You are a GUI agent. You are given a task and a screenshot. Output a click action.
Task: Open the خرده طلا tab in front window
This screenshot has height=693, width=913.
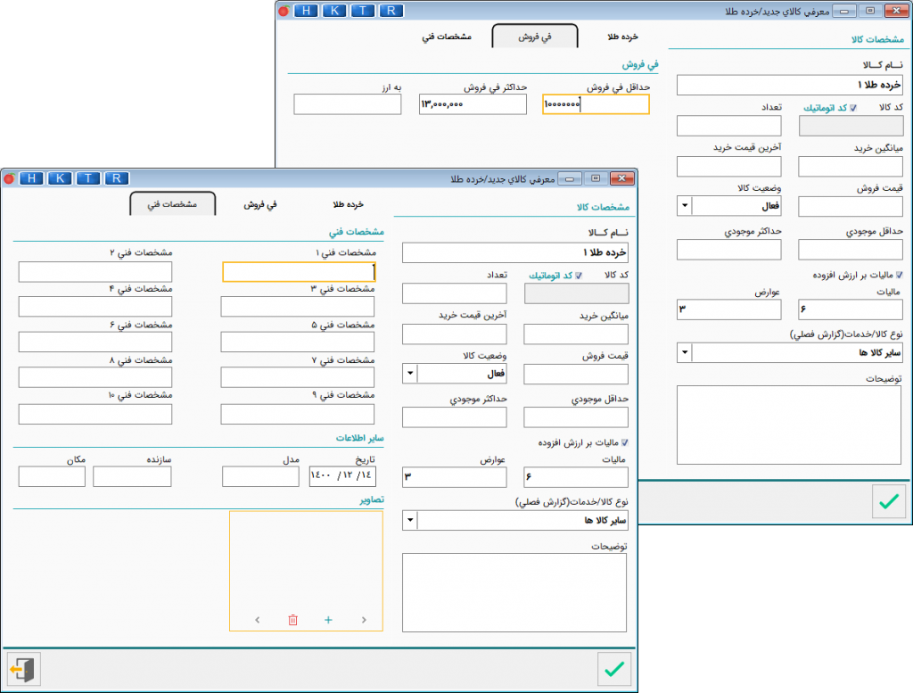[349, 204]
